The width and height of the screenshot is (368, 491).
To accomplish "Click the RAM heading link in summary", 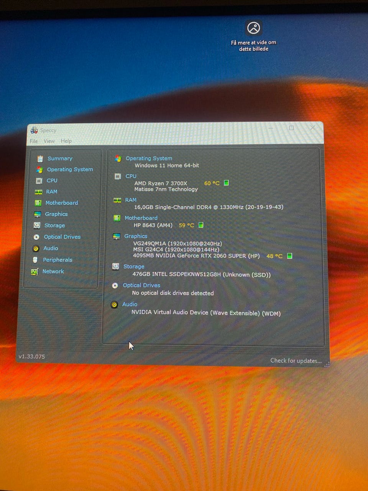I will tap(131, 200).
